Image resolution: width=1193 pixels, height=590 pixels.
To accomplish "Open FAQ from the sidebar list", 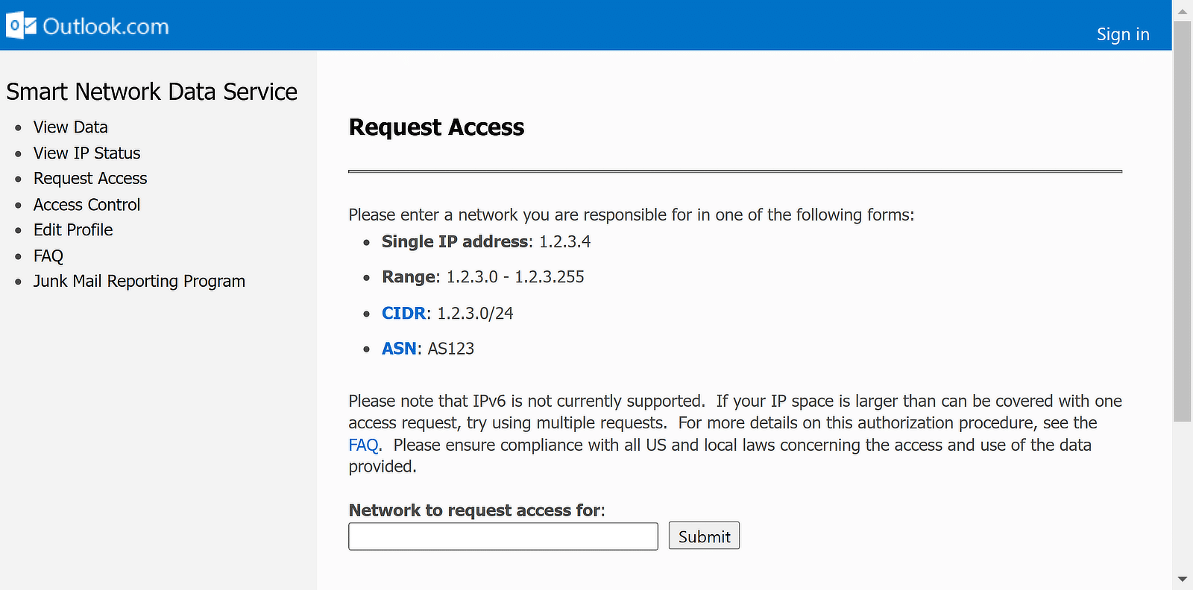I will point(48,256).
